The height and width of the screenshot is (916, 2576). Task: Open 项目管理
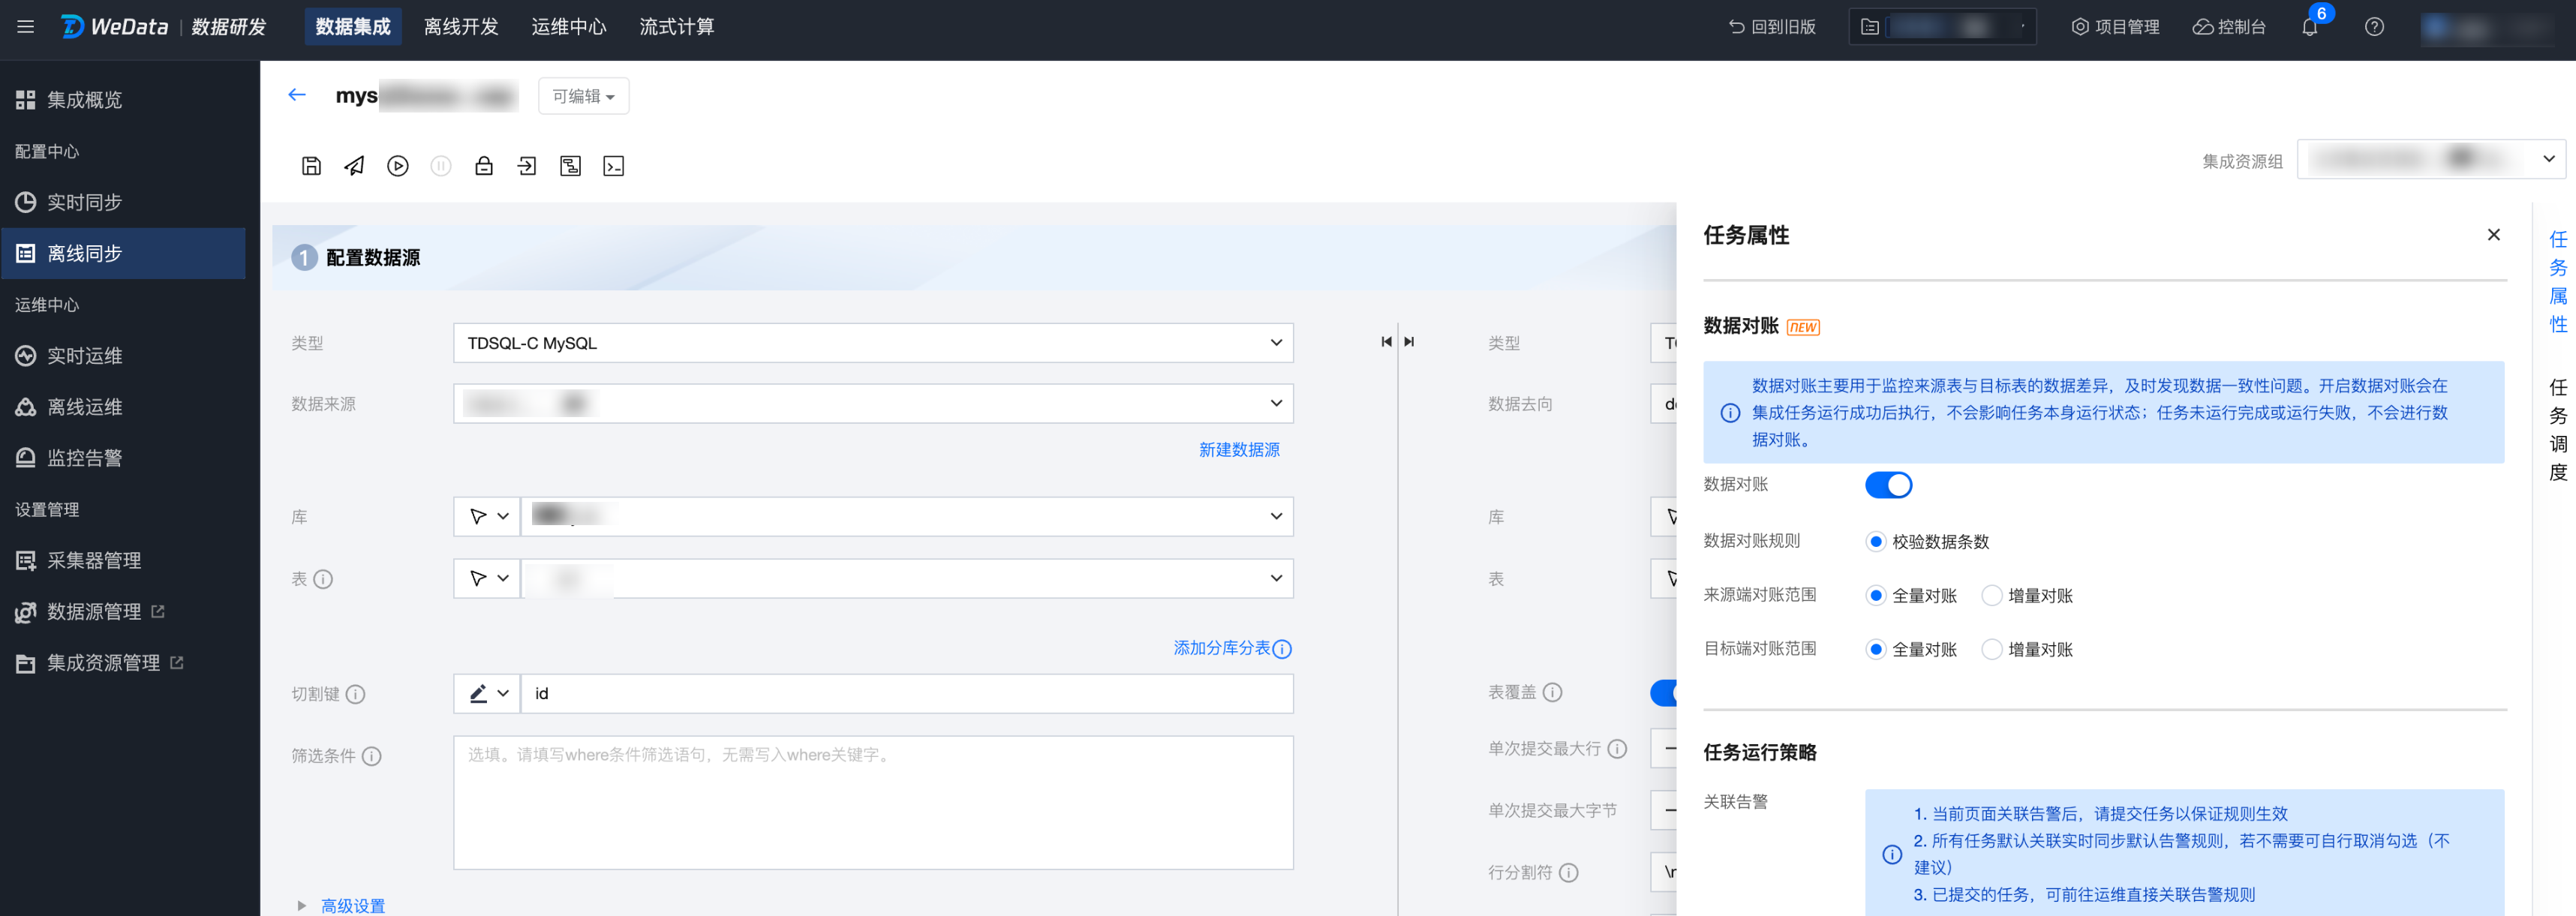point(2115,27)
